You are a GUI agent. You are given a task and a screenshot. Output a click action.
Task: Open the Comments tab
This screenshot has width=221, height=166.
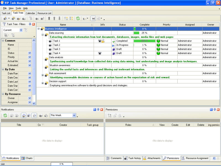click(x=114, y=158)
